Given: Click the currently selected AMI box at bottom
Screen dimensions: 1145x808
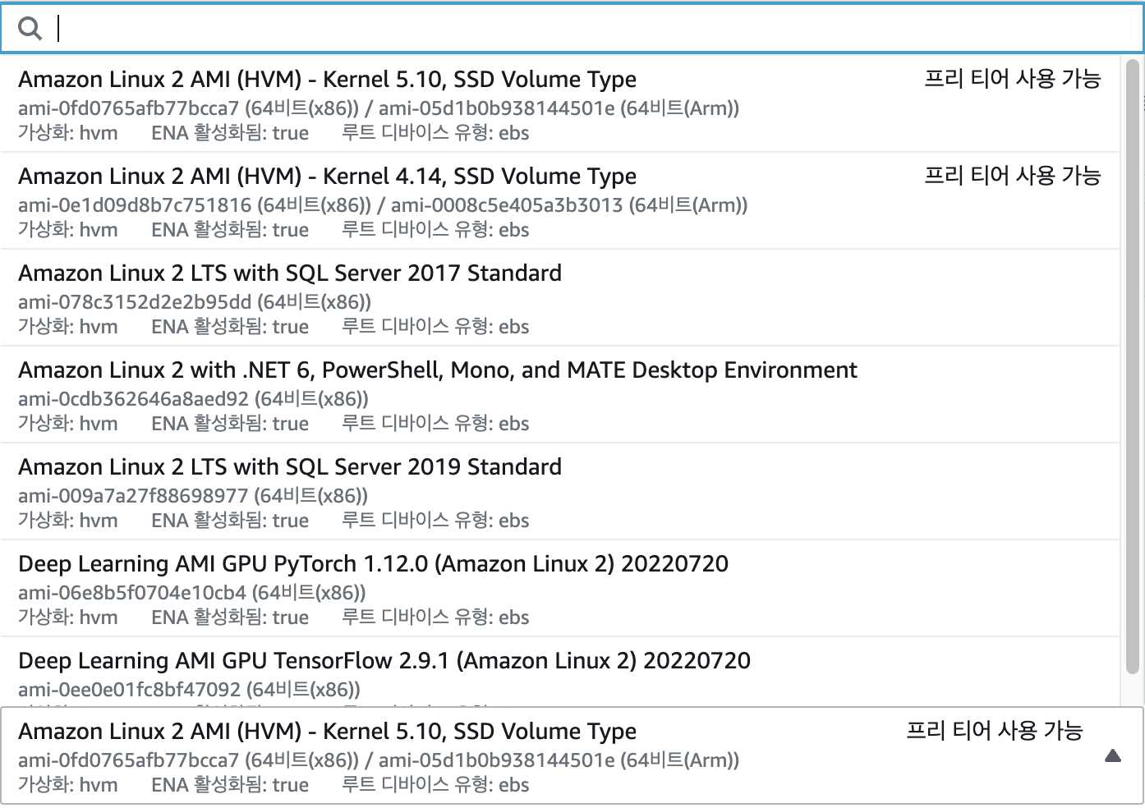Looking at the screenshot, I should point(572,755).
